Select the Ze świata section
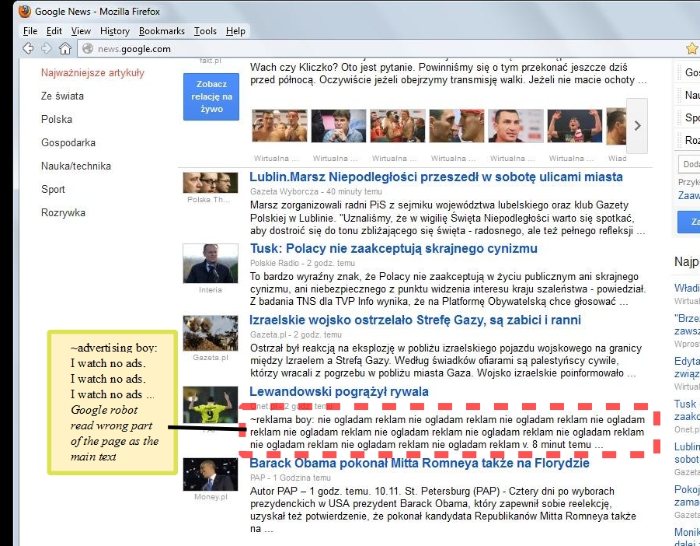Viewport: 700px width, 546px height. click(62, 96)
